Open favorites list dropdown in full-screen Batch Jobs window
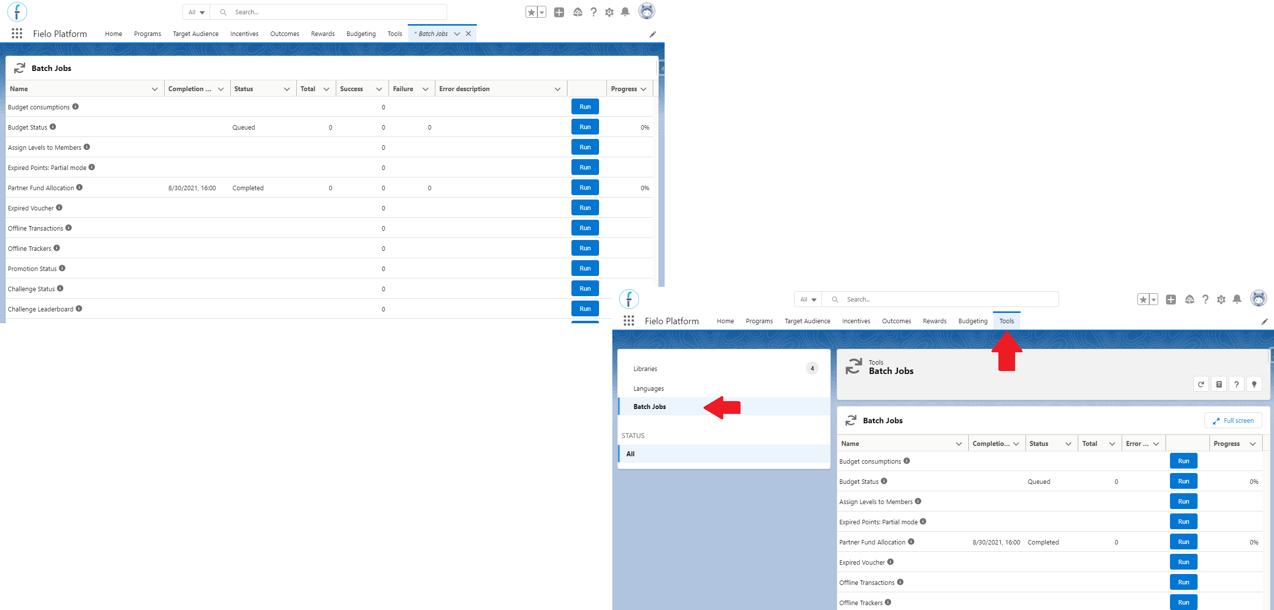 (x=542, y=12)
